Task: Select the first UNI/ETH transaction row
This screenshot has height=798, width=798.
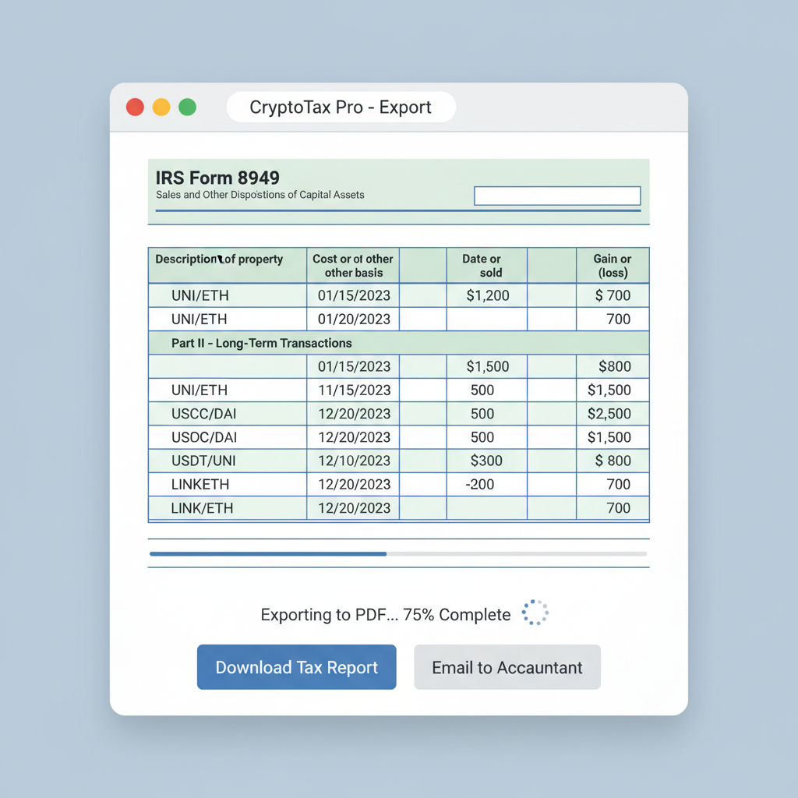Action: click(226, 295)
